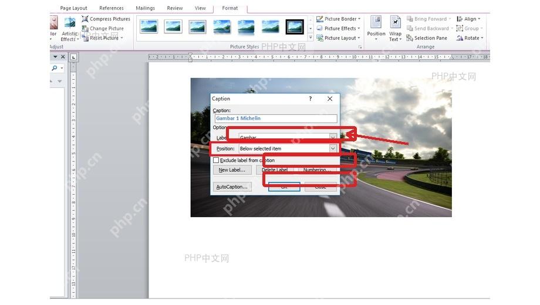Viewport: 540px width, 305px height.
Task: Click the AutoCaption... button
Action: (x=232, y=187)
